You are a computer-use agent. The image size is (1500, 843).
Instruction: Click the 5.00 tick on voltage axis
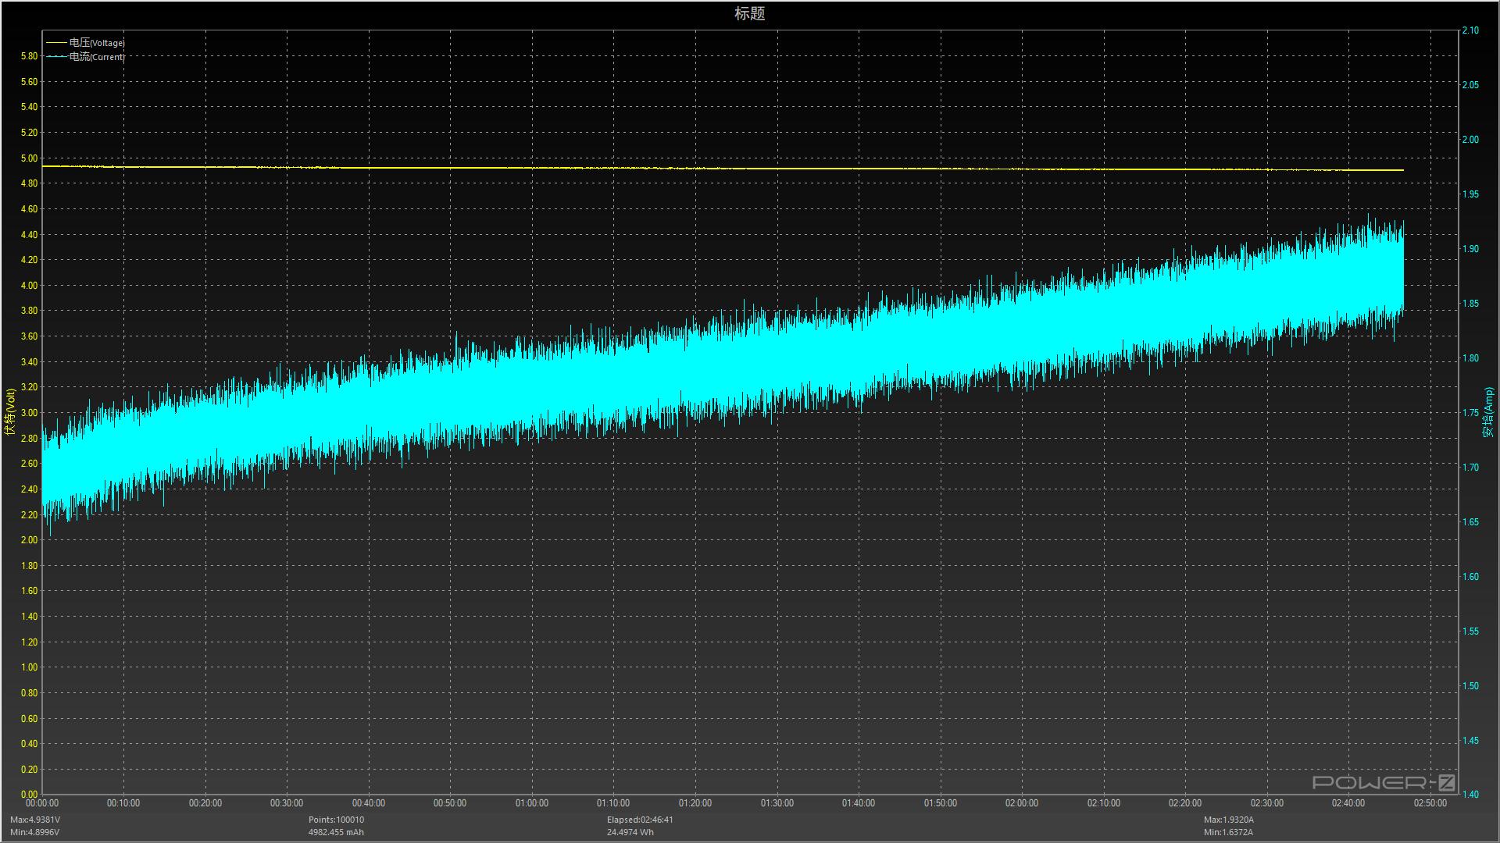pos(29,158)
